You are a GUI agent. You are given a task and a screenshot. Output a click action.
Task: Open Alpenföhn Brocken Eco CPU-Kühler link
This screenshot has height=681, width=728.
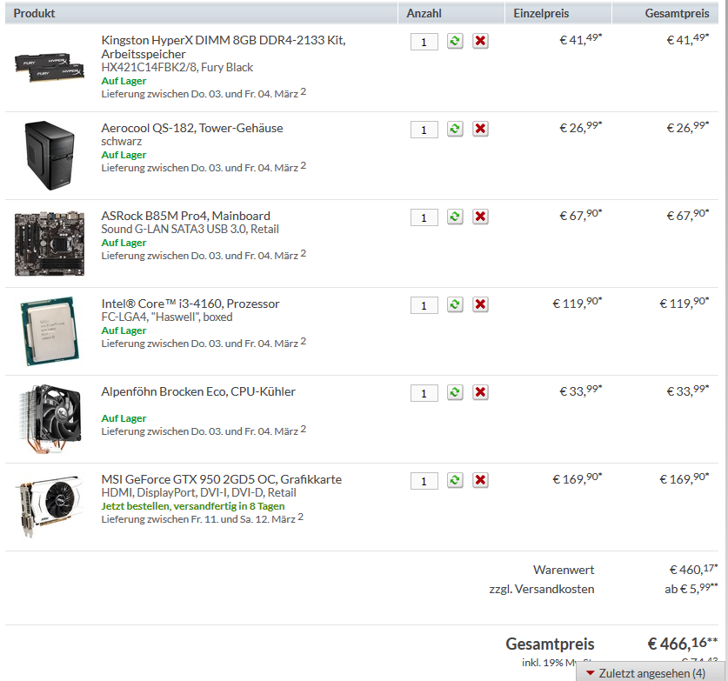coord(198,391)
